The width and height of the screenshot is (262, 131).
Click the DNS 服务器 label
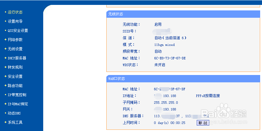133,116
